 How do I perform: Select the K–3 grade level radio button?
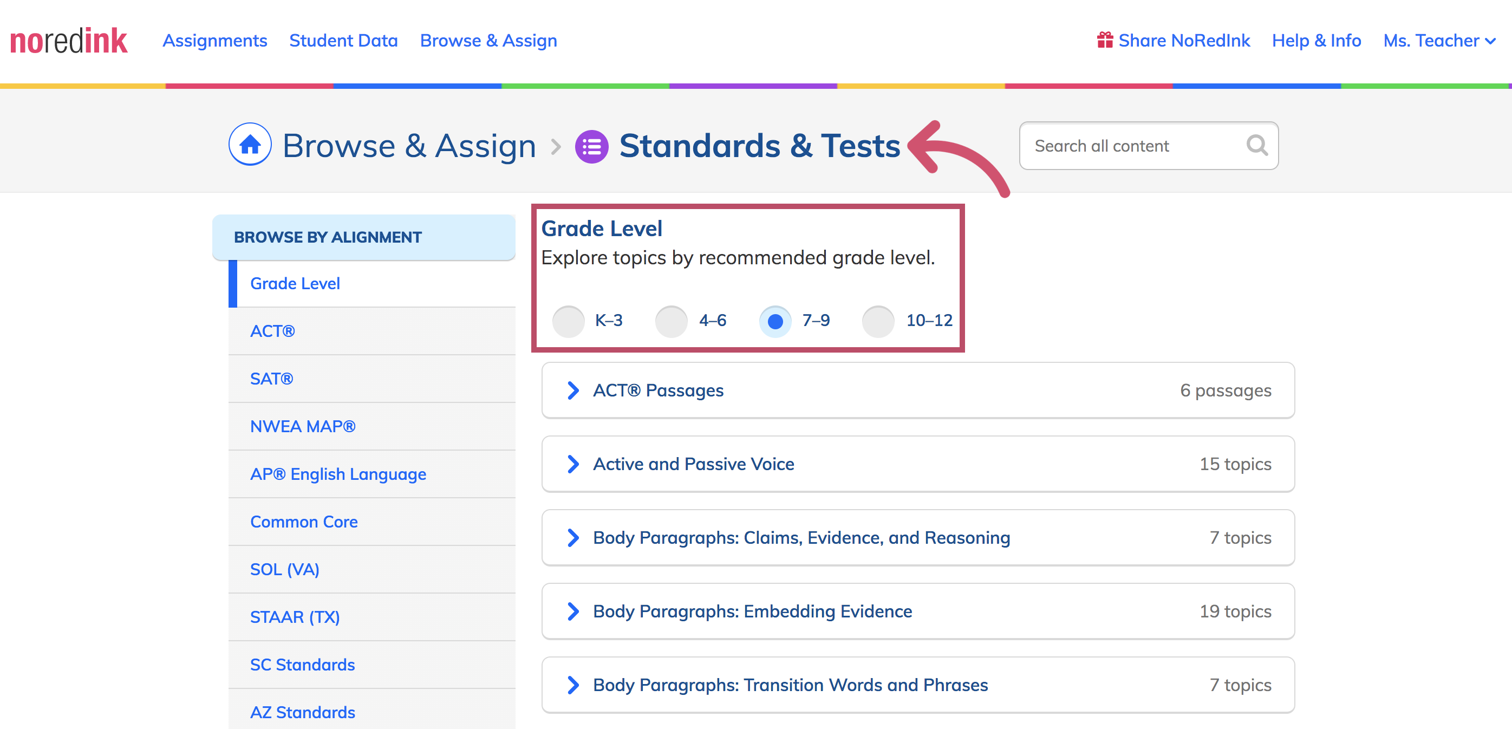[568, 321]
